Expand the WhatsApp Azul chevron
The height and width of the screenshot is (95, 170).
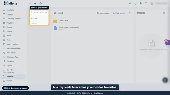pyautogui.click(x=23, y=57)
